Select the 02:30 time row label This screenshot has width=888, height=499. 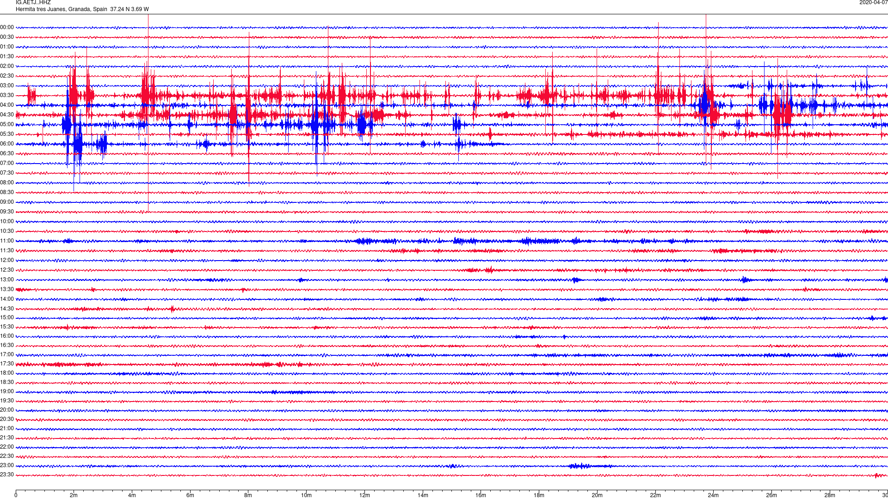[x=7, y=76]
